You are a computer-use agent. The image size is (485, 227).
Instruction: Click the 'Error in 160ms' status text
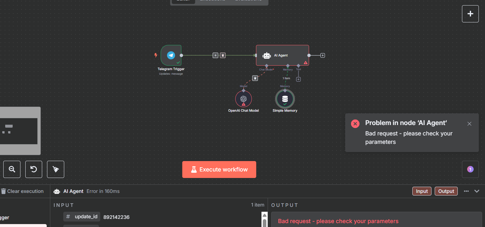(103, 191)
